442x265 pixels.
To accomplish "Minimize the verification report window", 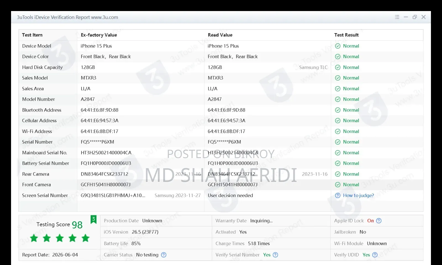I will 406,17.
